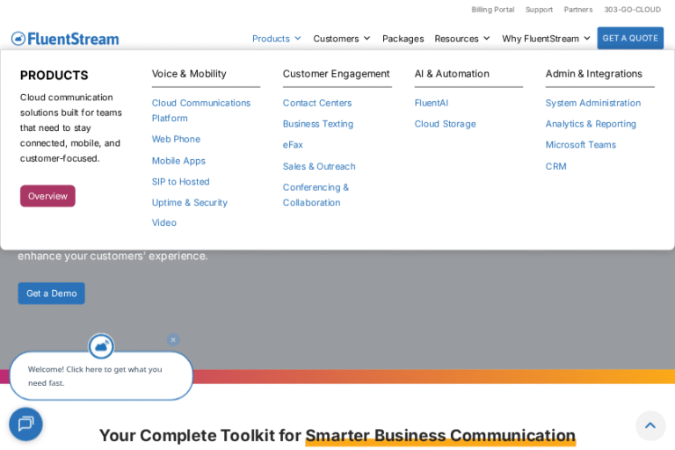Select Cloud Communications Platform link
This screenshot has height=450, width=675.
tap(200, 110)
